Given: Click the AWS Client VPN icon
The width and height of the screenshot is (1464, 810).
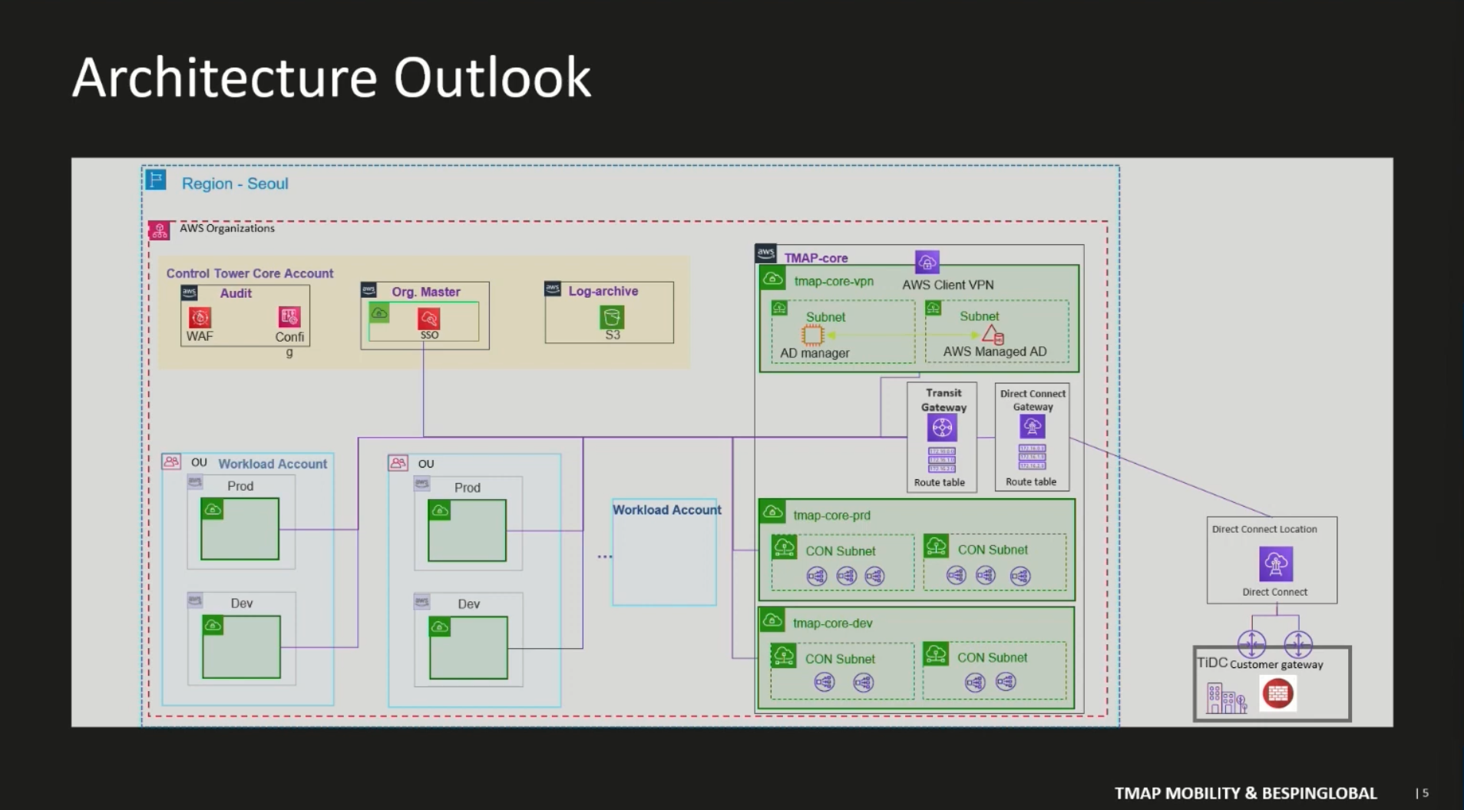Looking at the screenshot, I should click(x=927, y=262).
